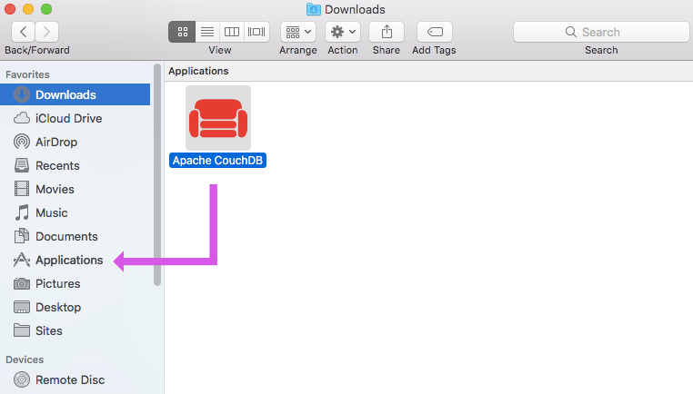Image resolution: width=693 pixels, height=394 pixels.
Task: Switch to column view mode
Action: pos(232,31)
